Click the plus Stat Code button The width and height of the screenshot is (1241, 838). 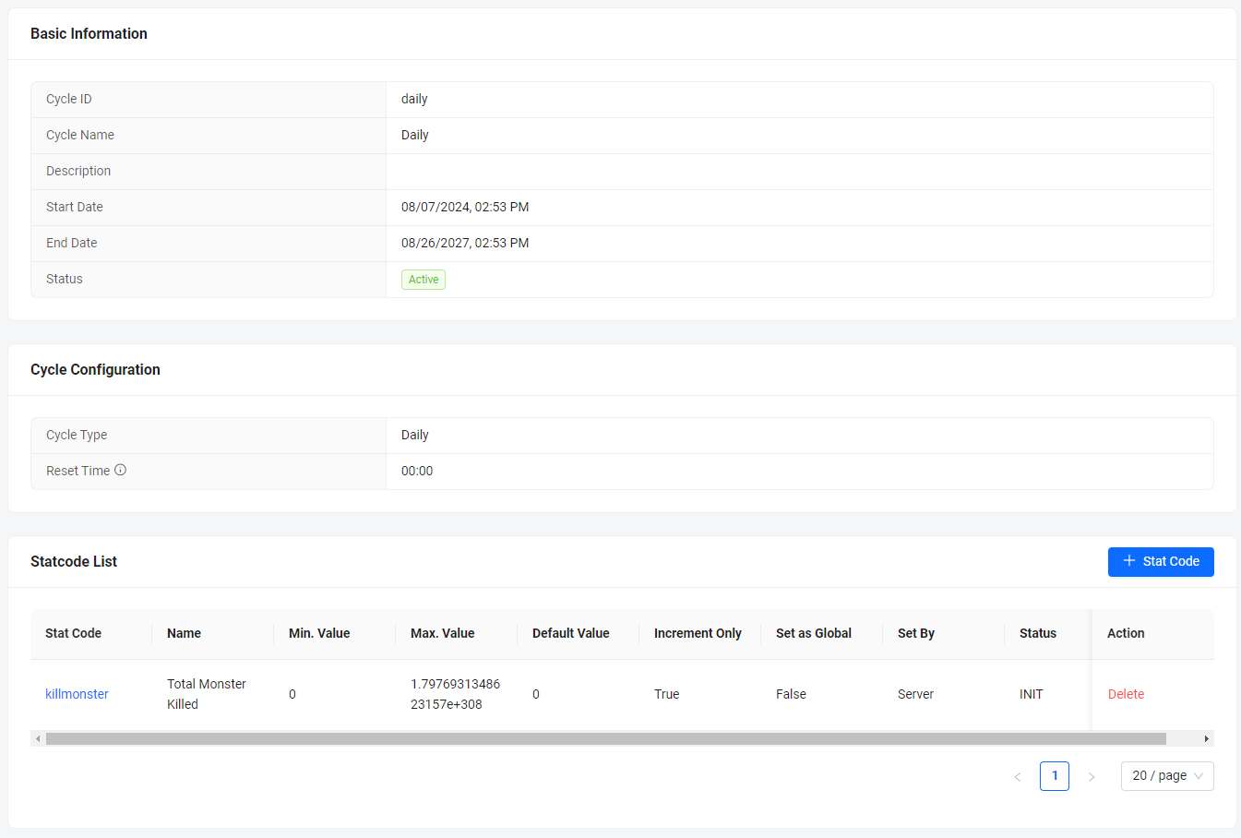coord(1161,562)
